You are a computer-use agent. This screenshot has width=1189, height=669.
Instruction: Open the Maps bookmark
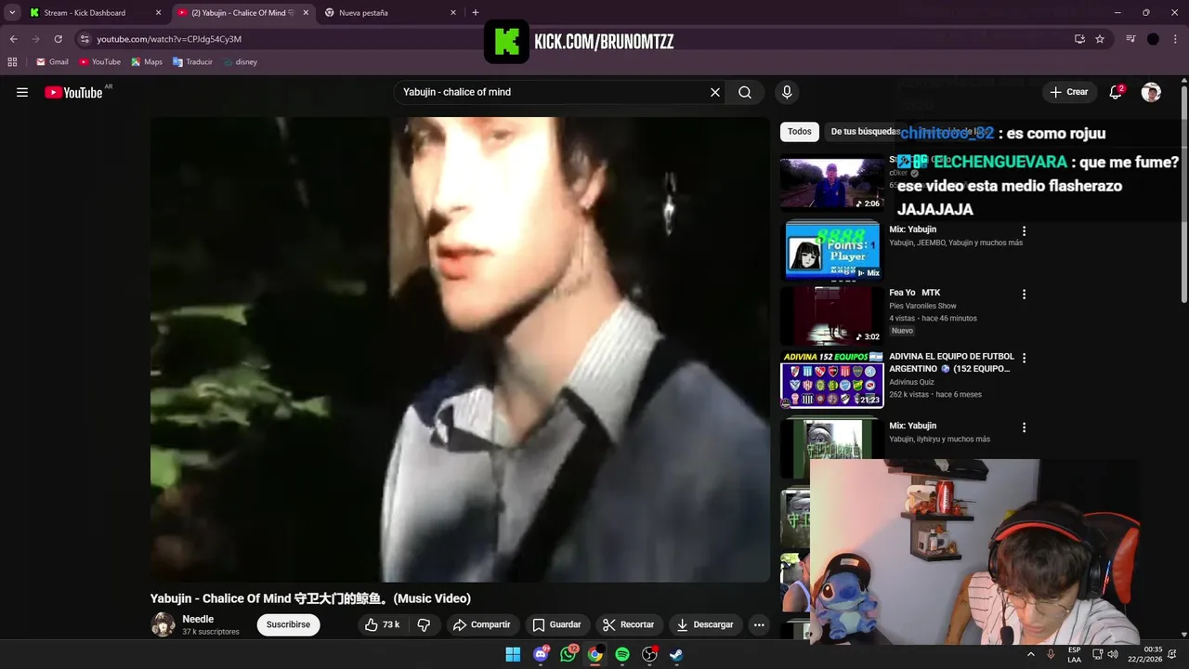point(146,62)
